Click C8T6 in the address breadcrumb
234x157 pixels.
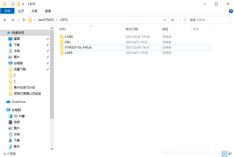pos(64,20)
